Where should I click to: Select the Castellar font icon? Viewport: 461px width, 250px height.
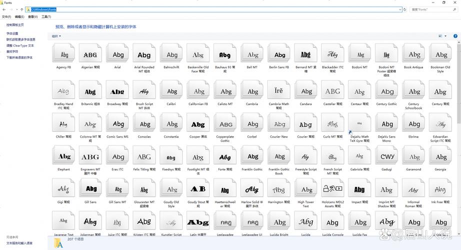(333, 90)
